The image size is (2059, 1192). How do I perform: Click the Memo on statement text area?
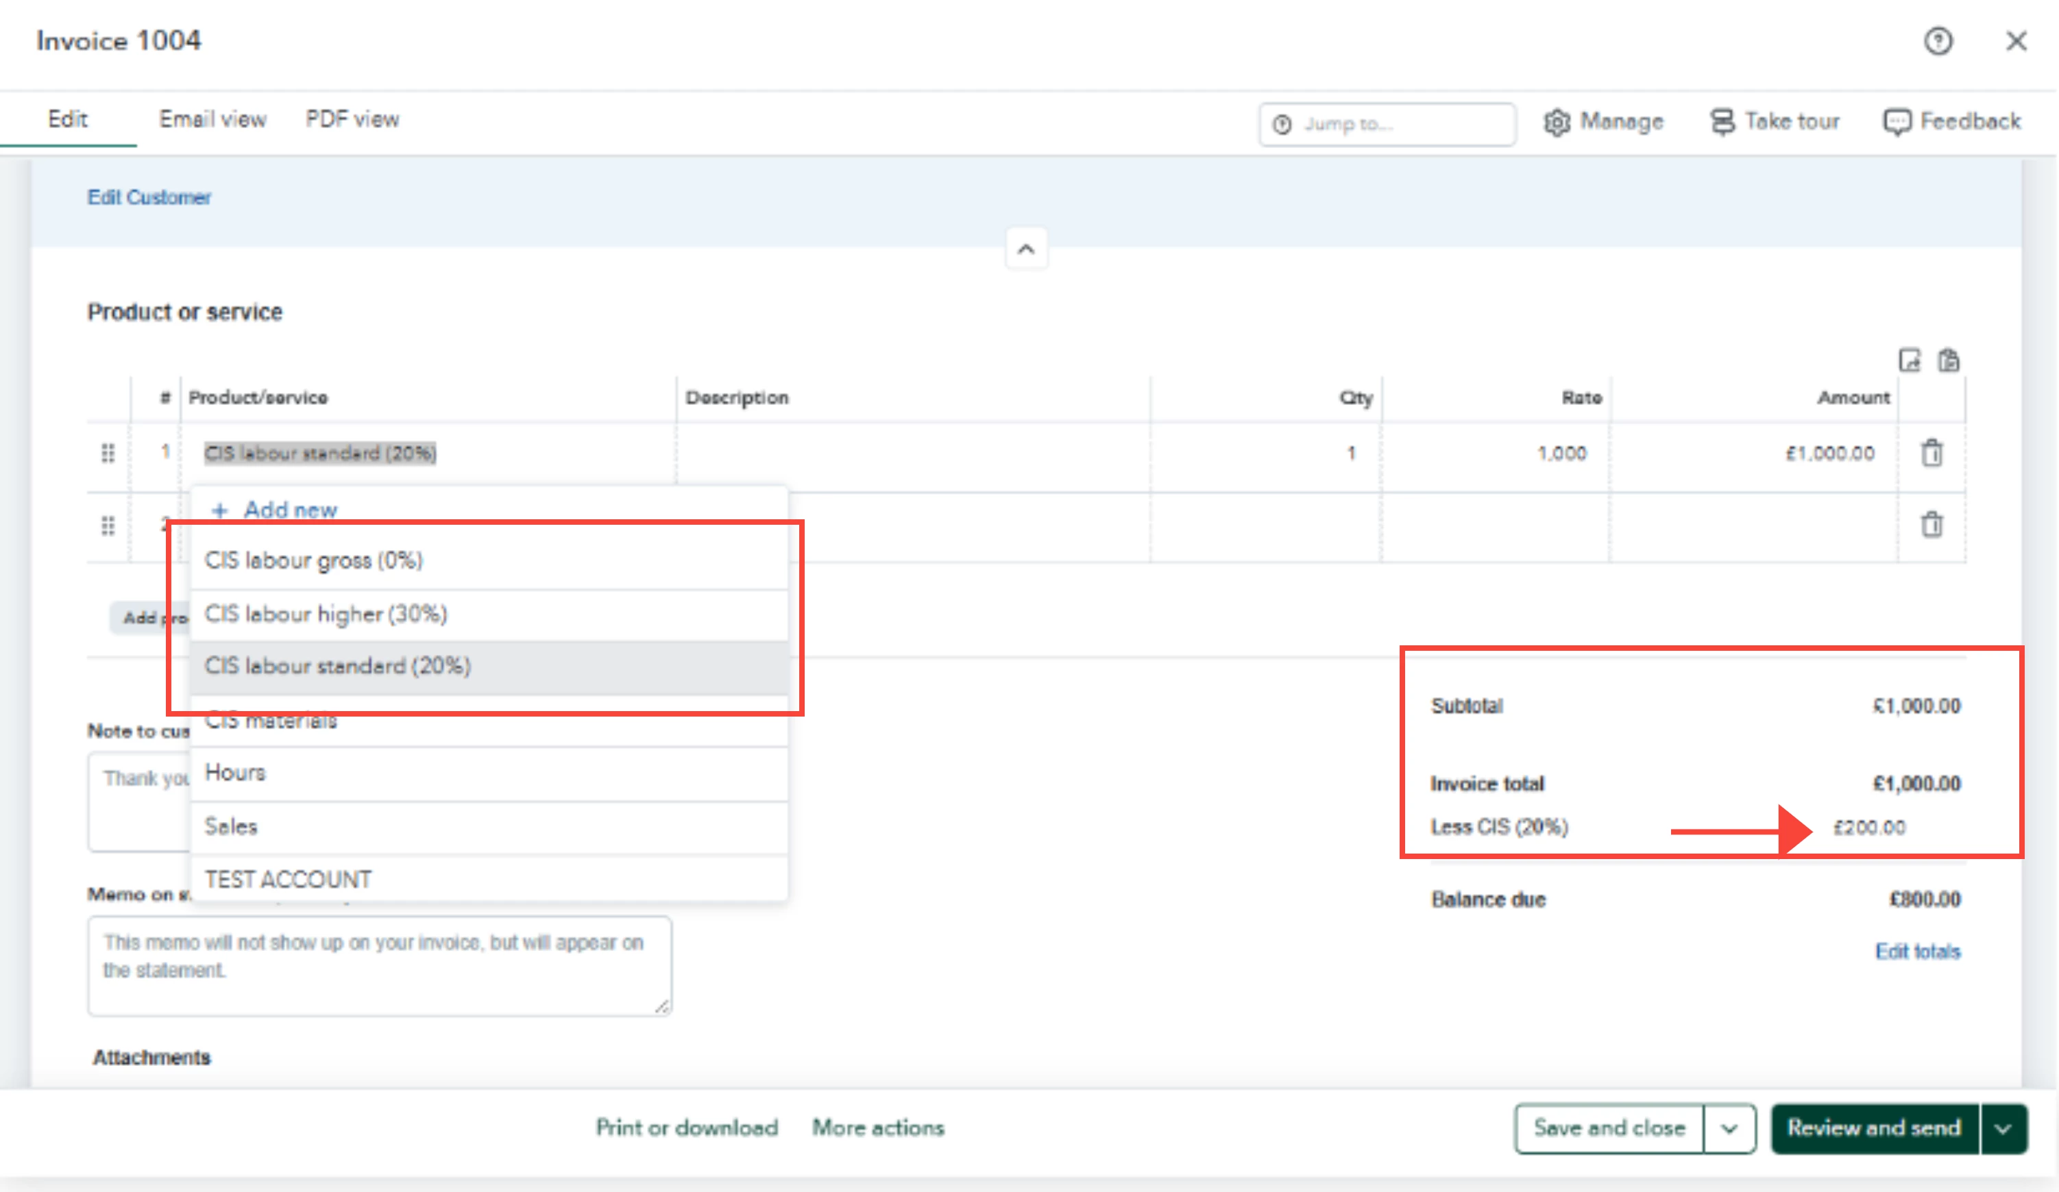click(x=379, y=966)
